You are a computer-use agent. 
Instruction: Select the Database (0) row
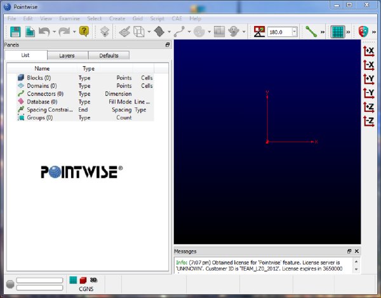click(85, 102)
